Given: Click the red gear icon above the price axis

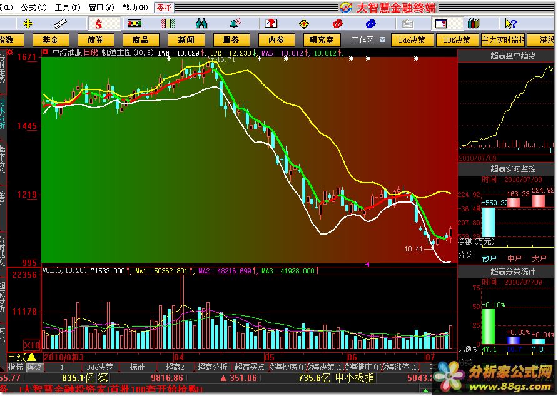Looking at the screenshot, I should (9, 53).
